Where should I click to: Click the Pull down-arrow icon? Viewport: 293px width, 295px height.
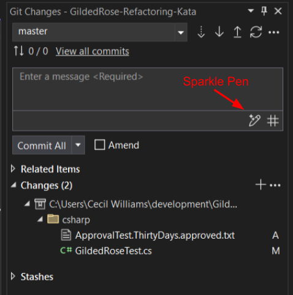[219, 32]
